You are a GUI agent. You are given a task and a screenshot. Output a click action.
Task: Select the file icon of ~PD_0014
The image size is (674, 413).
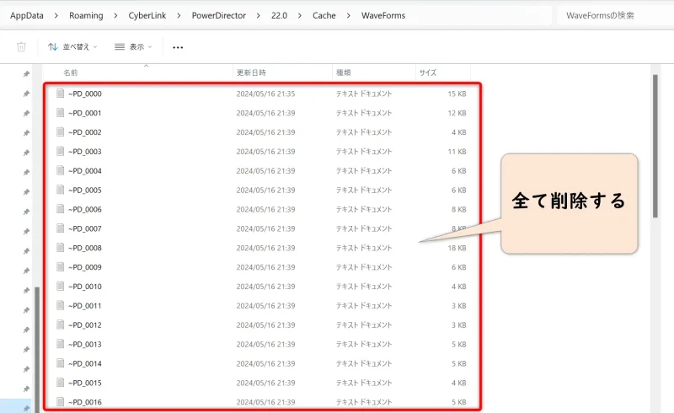pyautogui.click(x=60, y=363)
